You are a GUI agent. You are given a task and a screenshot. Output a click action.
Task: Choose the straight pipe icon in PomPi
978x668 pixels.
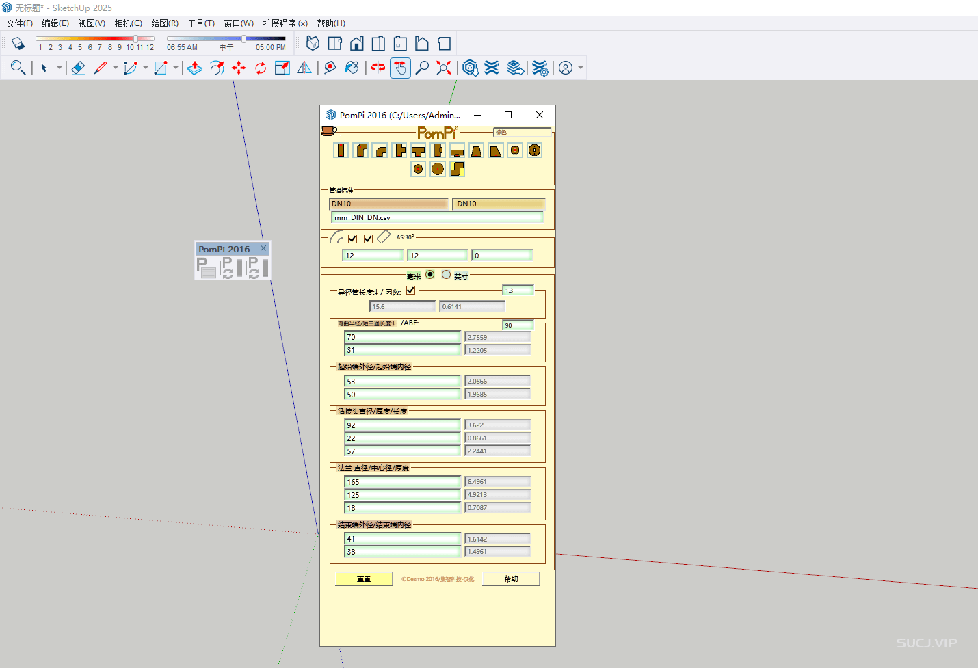pyautogui.click(x=341, y=150)
